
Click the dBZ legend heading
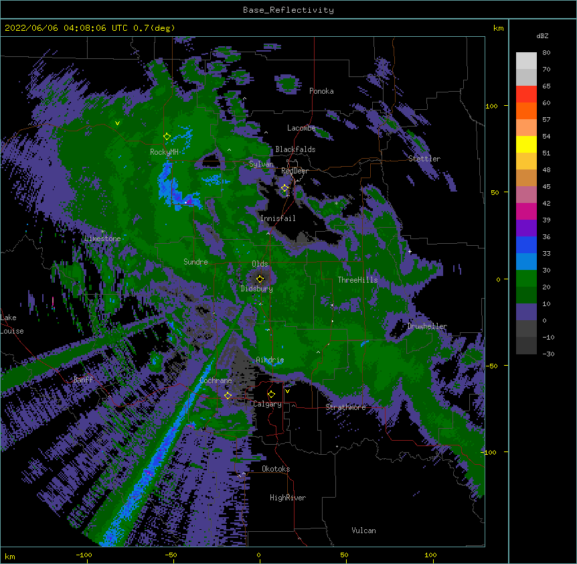coord(542,36)
